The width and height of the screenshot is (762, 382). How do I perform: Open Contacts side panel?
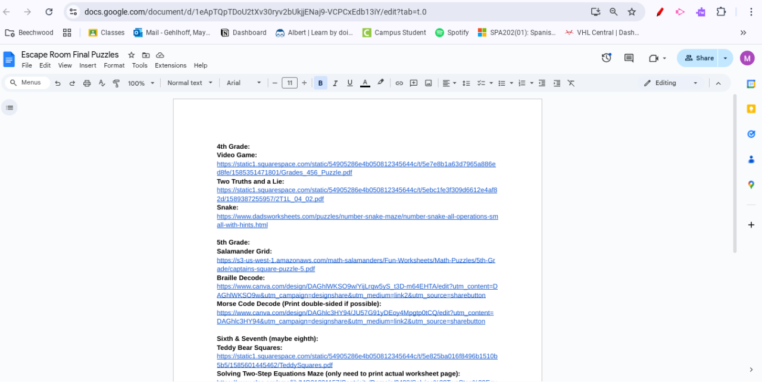[751, 159]
